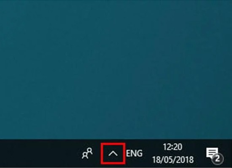
Task: Click the caret inside the red box
Action: pos(113,154)
